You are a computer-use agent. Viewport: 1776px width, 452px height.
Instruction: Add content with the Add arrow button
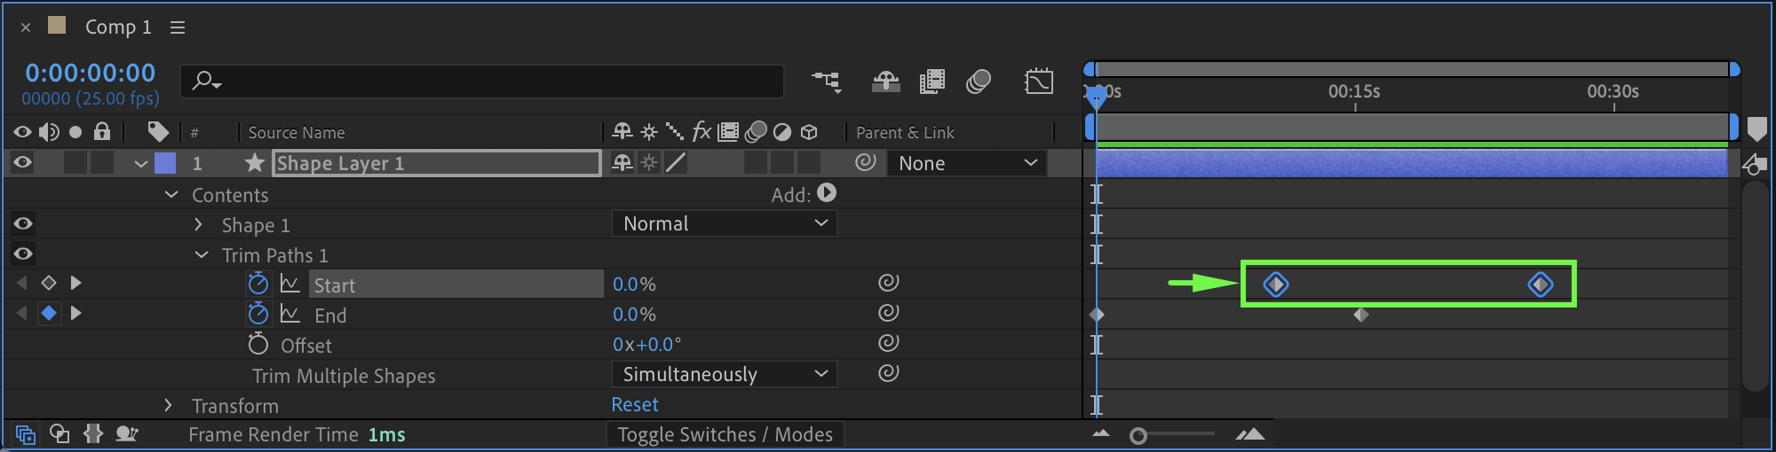click(827, 193)
